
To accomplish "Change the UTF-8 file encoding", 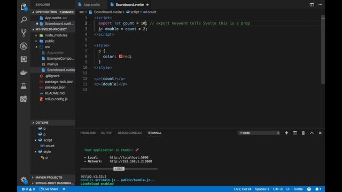I will [278, 189].
